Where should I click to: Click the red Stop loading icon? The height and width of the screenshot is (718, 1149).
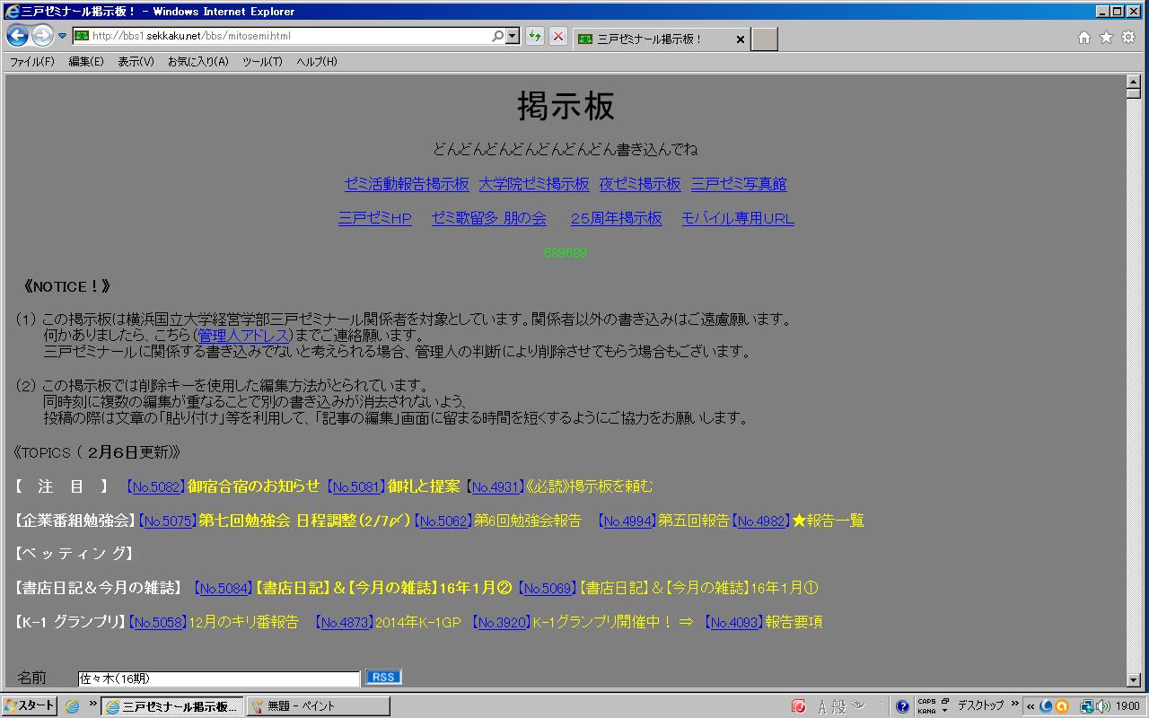tap(558, 36)
